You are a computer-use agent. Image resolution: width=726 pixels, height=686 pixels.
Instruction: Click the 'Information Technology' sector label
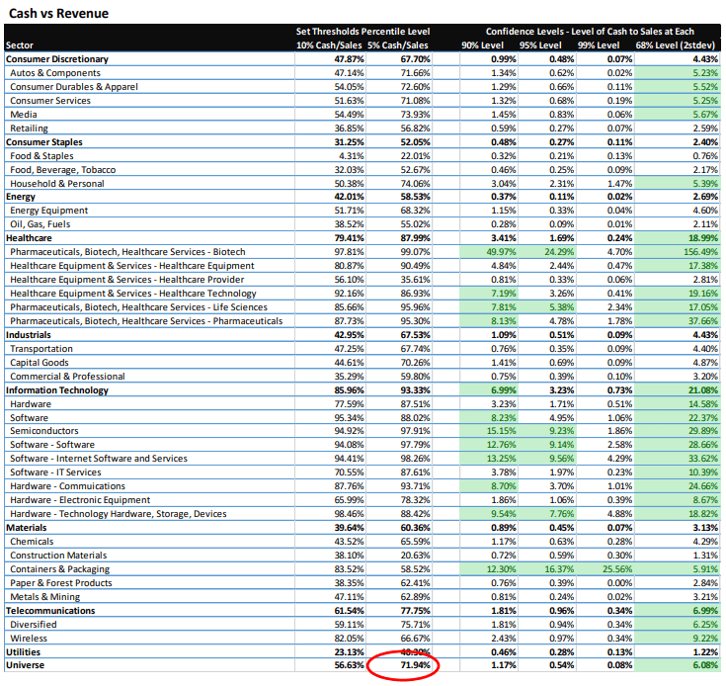[x=57, y=390]
